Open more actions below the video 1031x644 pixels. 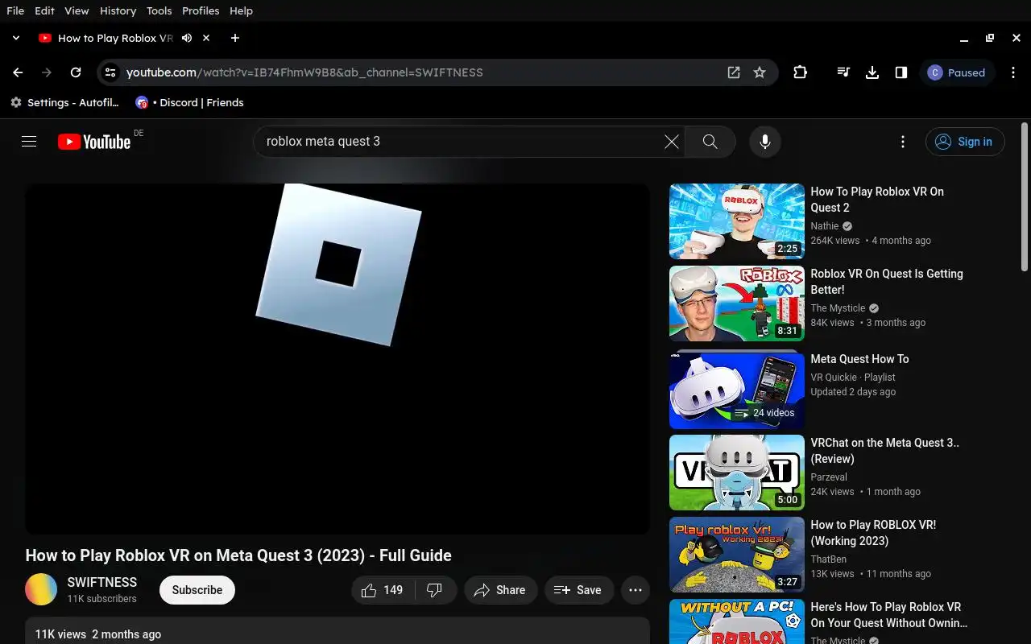[x=635, y=590]
